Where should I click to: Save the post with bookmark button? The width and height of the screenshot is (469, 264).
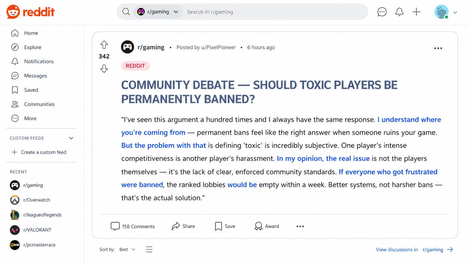point(225,226)
